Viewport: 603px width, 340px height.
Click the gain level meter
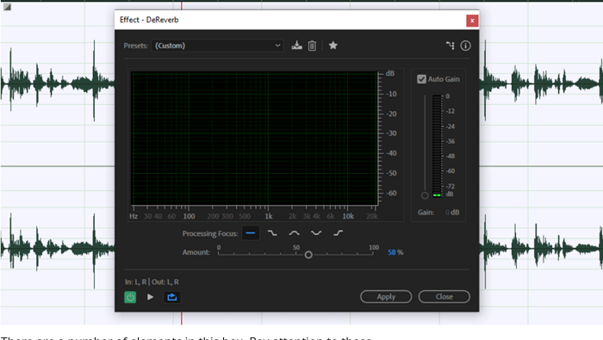coord(437,146)
